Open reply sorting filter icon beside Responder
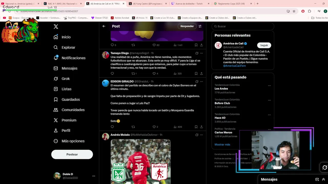Viewport: 328px width, 184px height. point(200,26)
